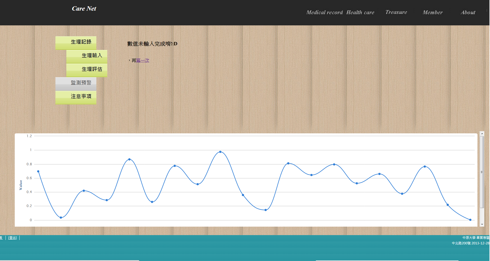The width and height of the screenshot is (490, 261).
Task: Select the leftmost data point on the chart
Action: [x=38, y=172]
